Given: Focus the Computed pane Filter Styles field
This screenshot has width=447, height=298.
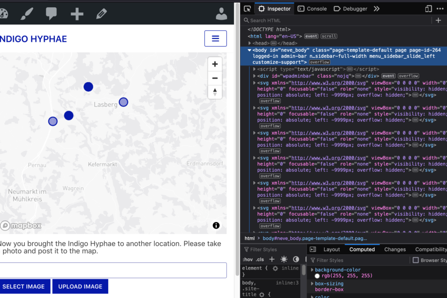Looking at the screenshot, I should click(x=359, y=261).
